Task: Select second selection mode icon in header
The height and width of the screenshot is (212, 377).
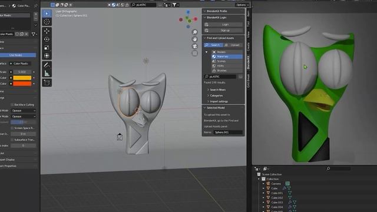Action: 57,5
